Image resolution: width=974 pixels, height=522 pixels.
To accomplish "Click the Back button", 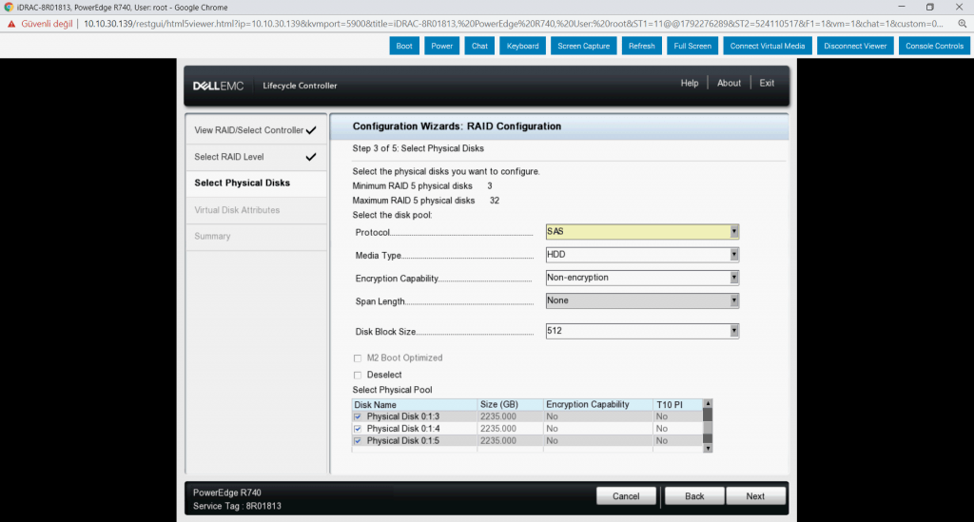I will [694, 496].
